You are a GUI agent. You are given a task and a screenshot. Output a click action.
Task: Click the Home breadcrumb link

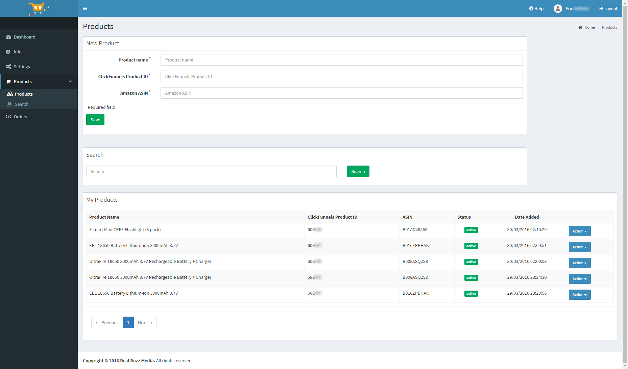click(589, 27)
